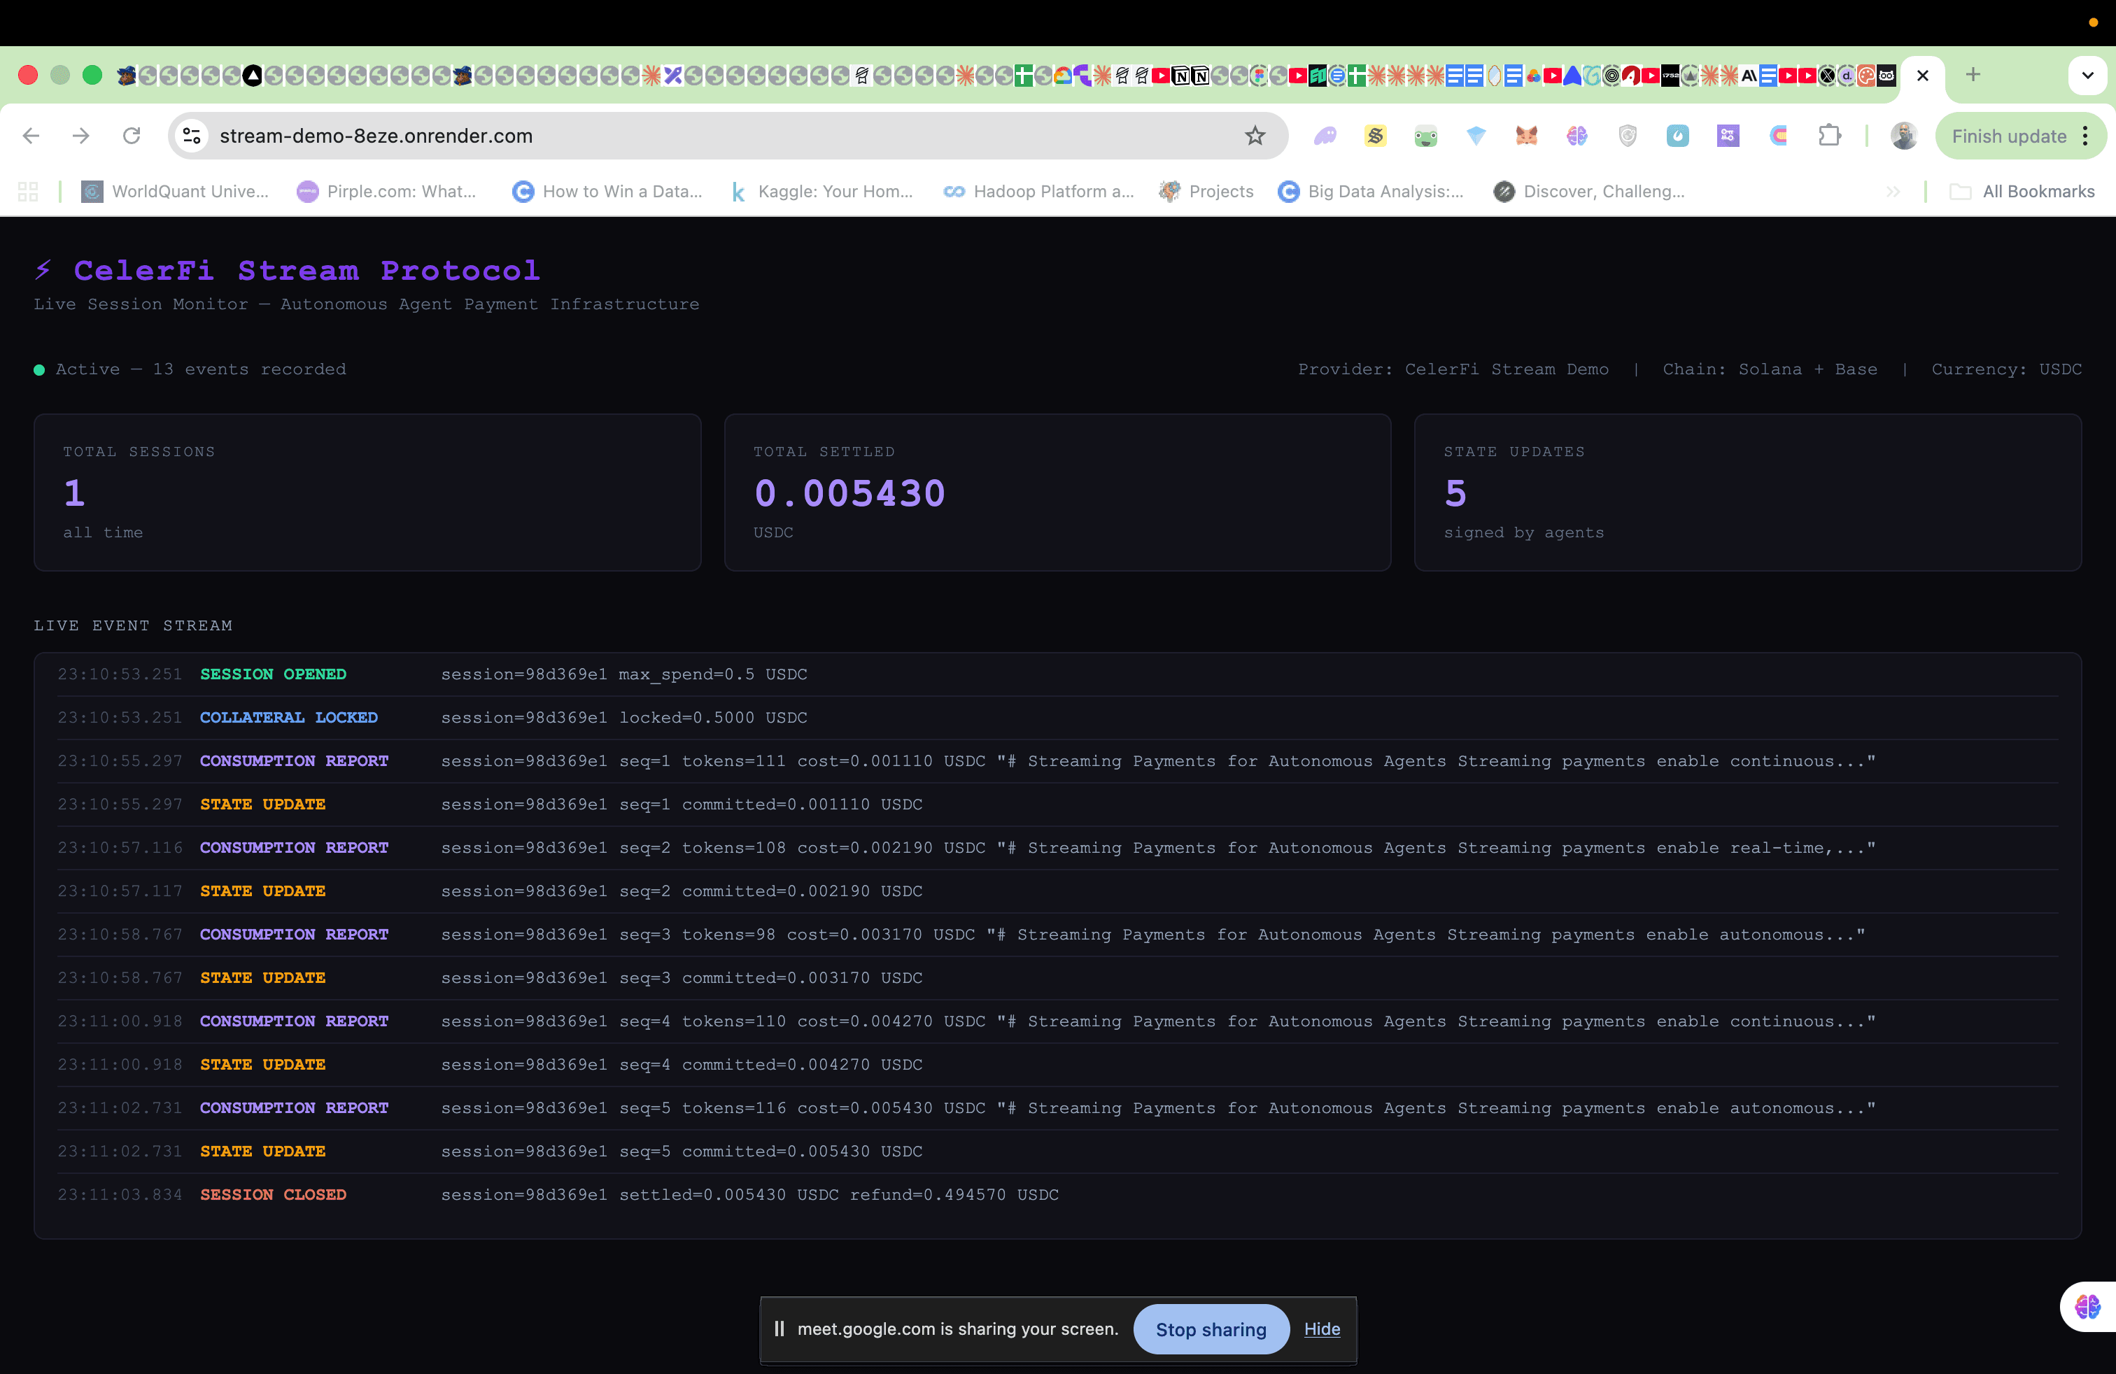
Task: Open the WorldQuant University bookmark
Action: (175, 191)
